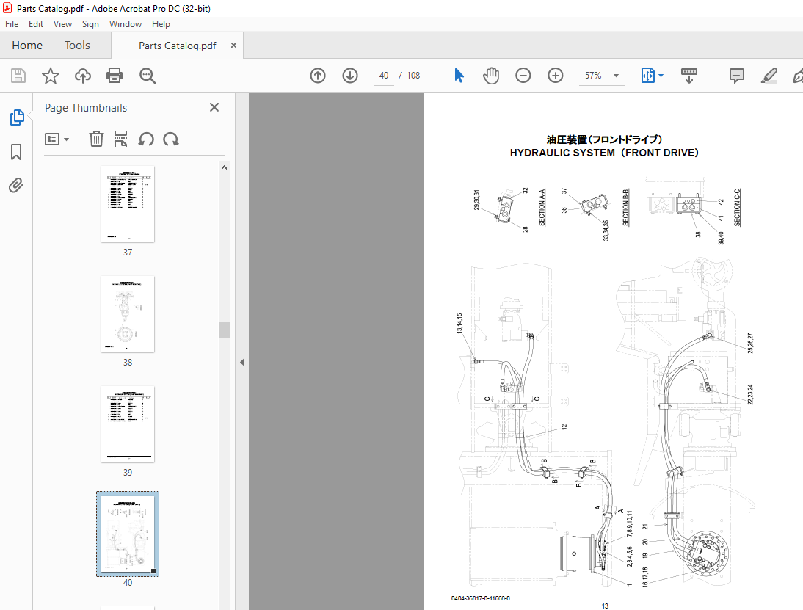Rotate page clockwise
The height and width of the screenshot is (610, 803).
click(x=170, y=139)
